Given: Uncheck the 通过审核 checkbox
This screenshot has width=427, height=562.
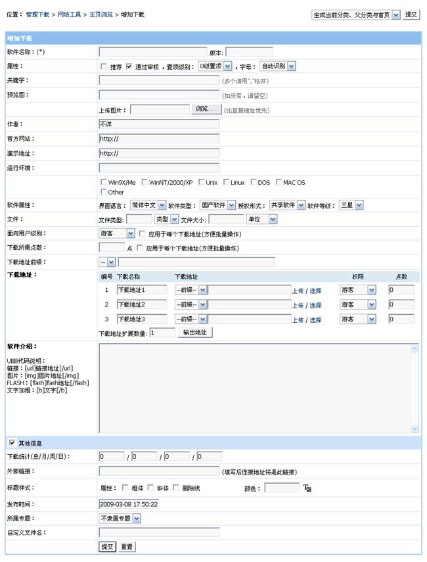Looking at the screenshot, I should coord(129,66).
